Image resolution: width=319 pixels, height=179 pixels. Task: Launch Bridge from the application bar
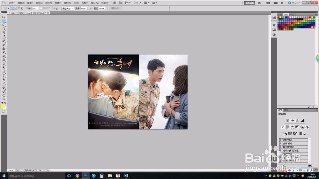tap(115, 3)
